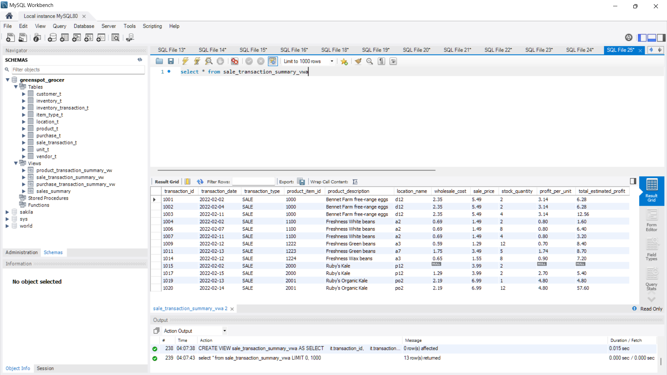Save the script to file
This screenshot has width=667, height=375.
point(171,61)
